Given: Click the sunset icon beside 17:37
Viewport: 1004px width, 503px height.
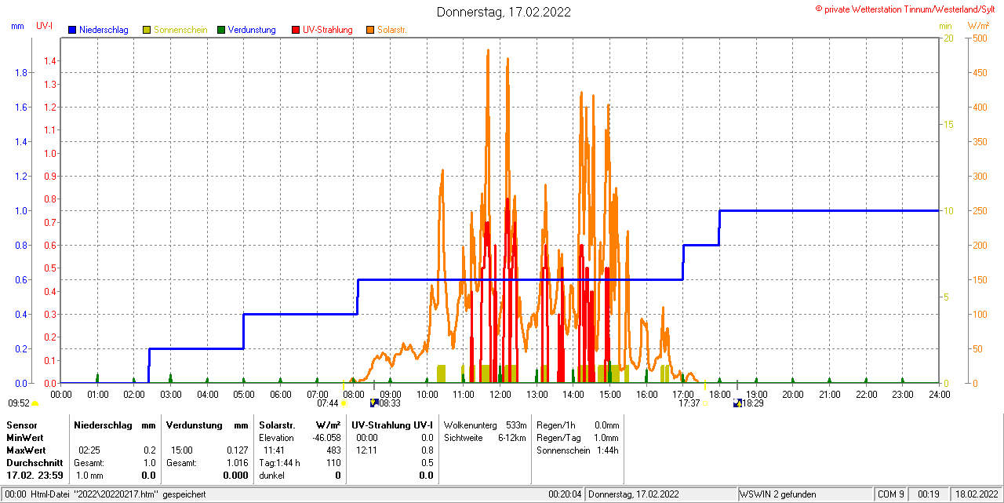Looking at the screenshot, I should [704, 404].
